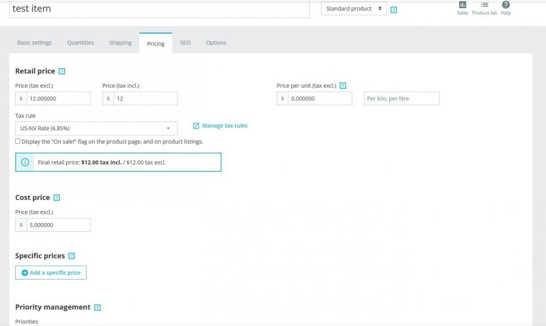Click help icon next to Retail price
546x326 pixels.
62,71
